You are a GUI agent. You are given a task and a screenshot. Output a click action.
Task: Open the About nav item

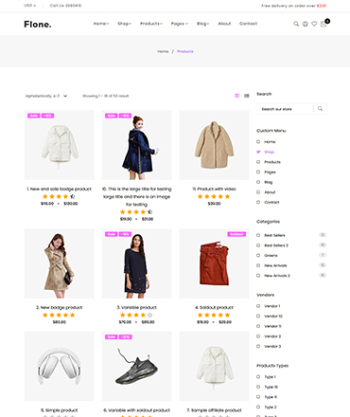point(224,24)
